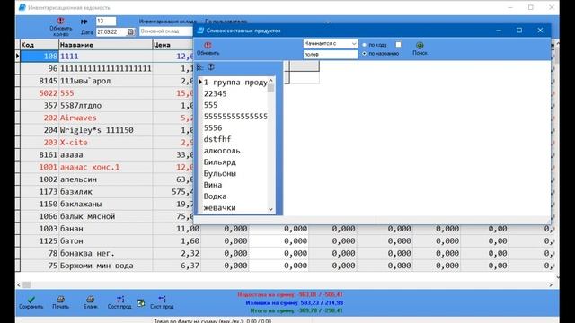The image size is (575, 323).
Task: Select group '5556' in list
Action: click(x=213, y=127)
